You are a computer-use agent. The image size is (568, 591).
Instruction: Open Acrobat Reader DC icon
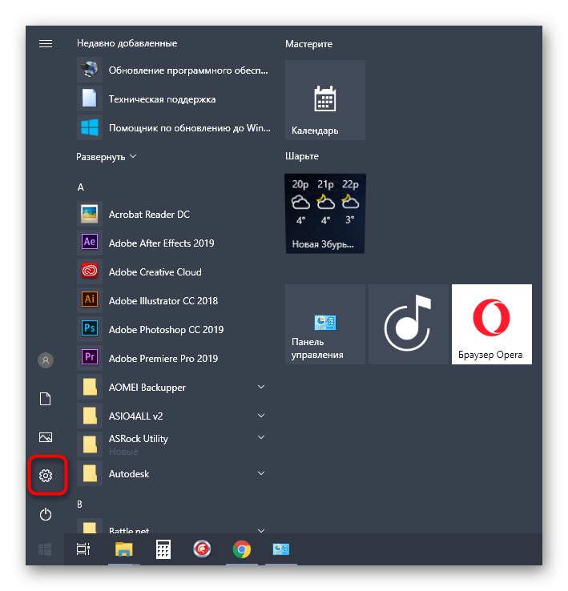pyautogui.click(x=90, y=214)
